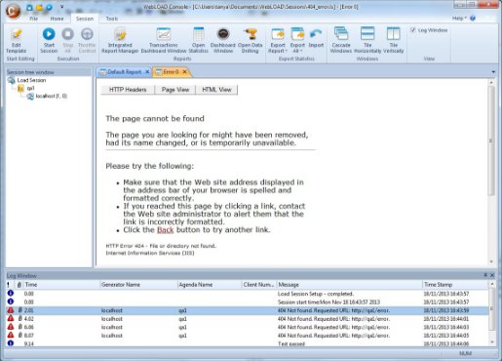Click the Export All icon
Screen dimensions: 502x361
pos(297,34)
